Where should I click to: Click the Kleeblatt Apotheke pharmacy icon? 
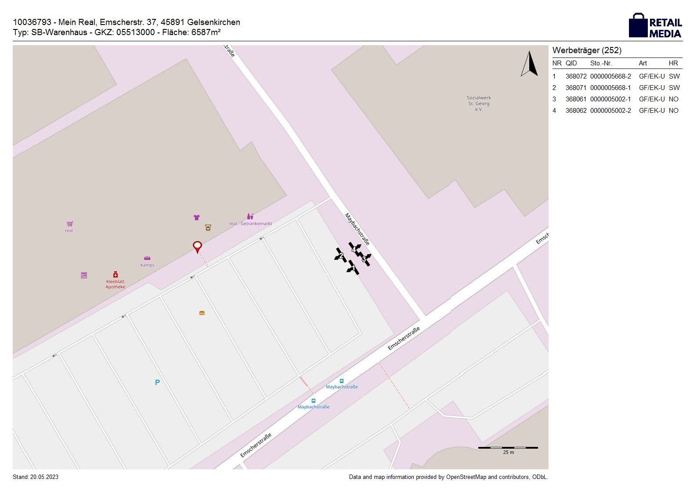116,274
